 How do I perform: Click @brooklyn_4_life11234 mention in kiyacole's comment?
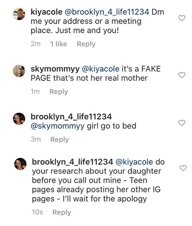(x=103, y=13)
